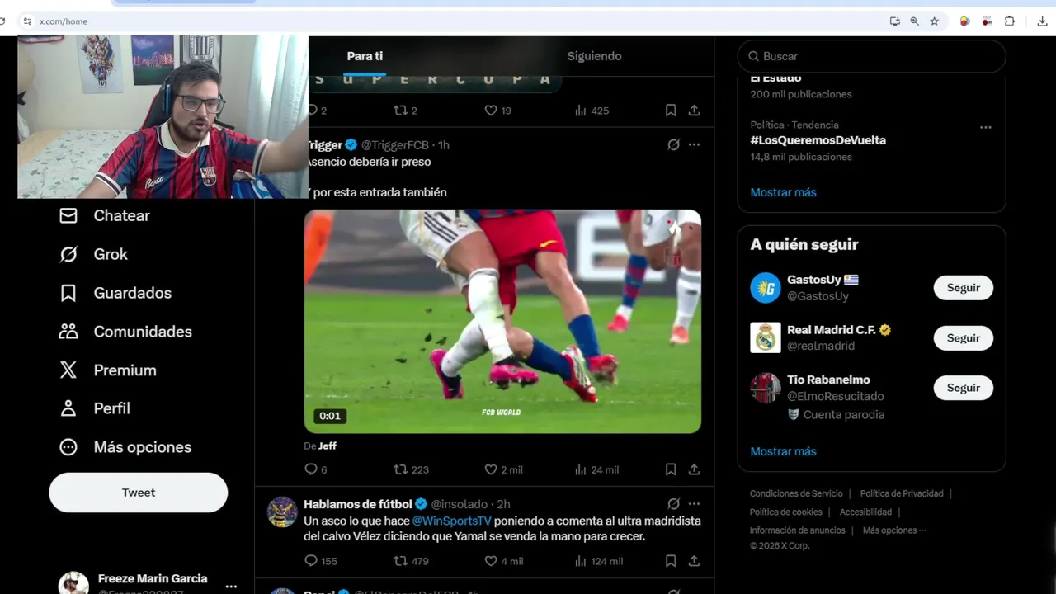Open Información de anuncios footer link

click(797, 530)
